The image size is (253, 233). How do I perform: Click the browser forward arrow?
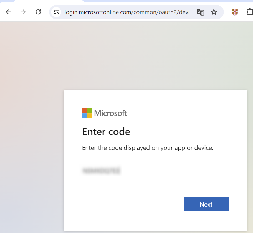23,12
